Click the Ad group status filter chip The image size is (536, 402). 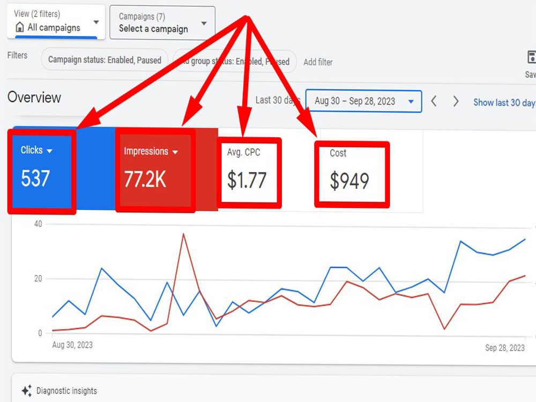pos(235,62)
